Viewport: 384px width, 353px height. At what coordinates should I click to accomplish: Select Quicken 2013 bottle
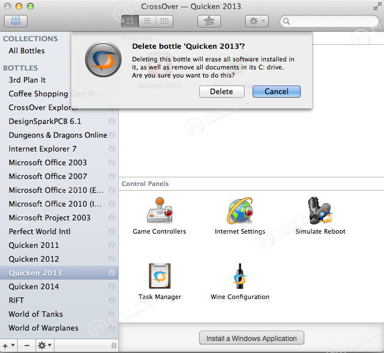pyautogui.click(x=59, y=273)
